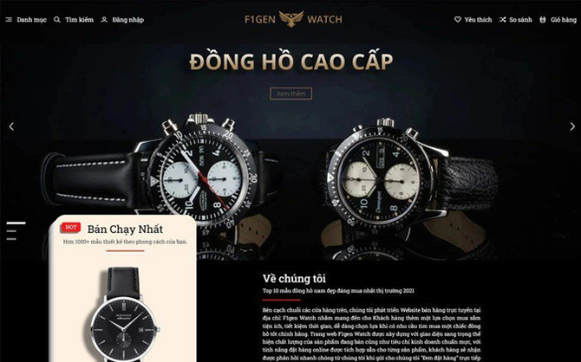Click the heart wishlist icon

point(458,20)
